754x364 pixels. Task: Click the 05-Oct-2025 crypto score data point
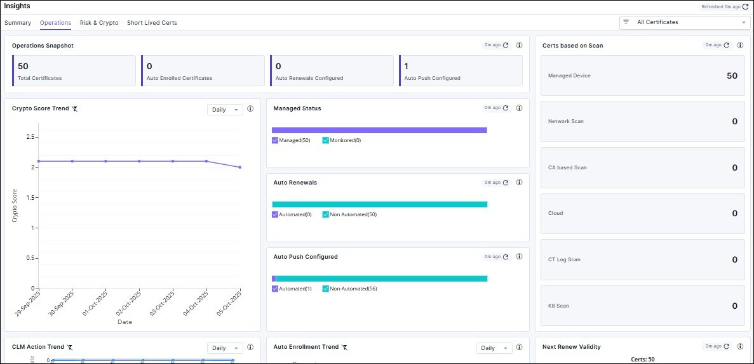[x=240, y=167]
